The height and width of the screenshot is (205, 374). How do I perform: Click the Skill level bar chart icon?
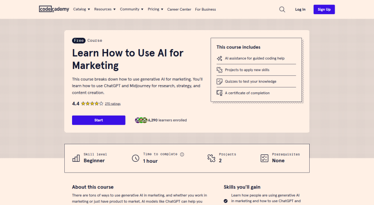76,158
